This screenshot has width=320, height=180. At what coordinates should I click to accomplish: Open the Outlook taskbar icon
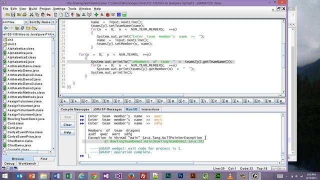tap(19, 175)
